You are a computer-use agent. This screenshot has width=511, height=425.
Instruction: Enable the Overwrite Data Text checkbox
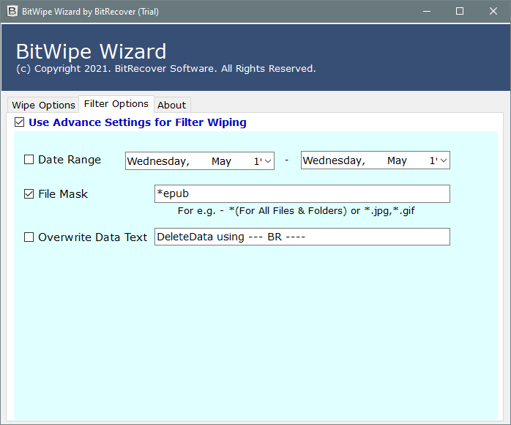[x=29, y=237]
